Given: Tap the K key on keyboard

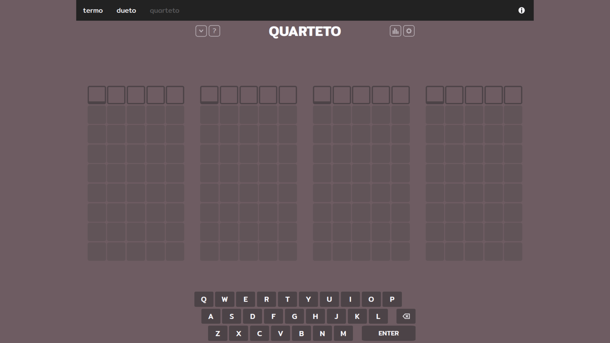Looking at the screenshot, I should 357,316.
